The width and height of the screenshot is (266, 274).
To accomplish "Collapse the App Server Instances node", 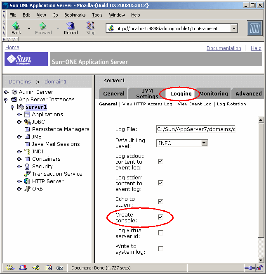I will pyautogui.click(x=6, y=100).
